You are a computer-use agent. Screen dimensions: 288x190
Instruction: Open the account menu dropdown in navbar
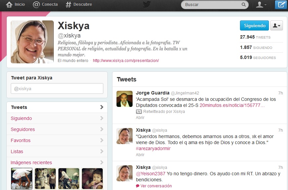(261, 5)
